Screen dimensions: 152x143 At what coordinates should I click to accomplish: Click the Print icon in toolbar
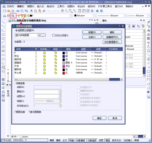point(18,11)
